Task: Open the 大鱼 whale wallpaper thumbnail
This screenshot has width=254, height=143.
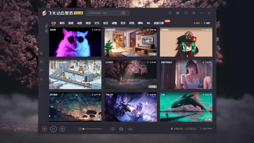Action: pyautogui.click(x=186, y=107)
